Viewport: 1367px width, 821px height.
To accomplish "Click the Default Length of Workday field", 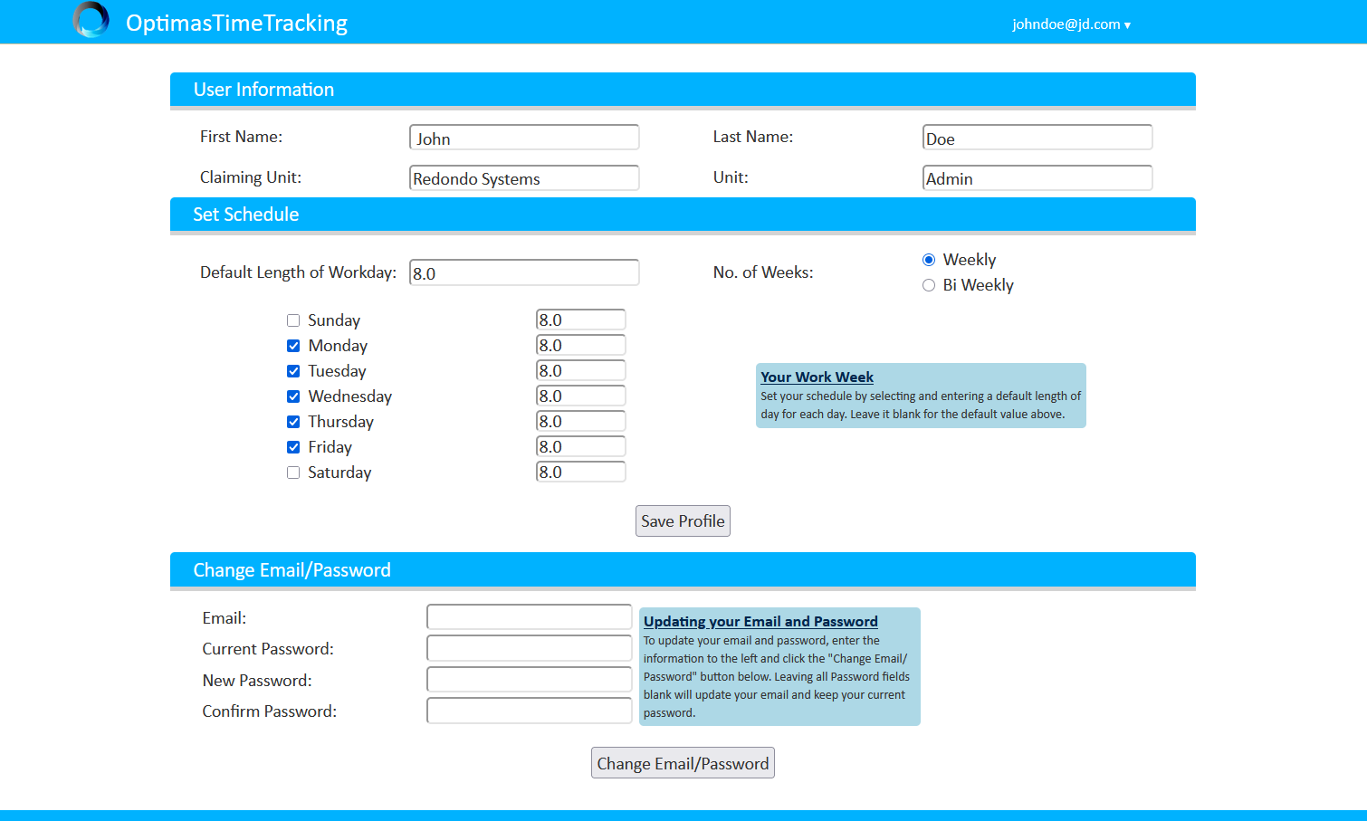I will 523,272.
